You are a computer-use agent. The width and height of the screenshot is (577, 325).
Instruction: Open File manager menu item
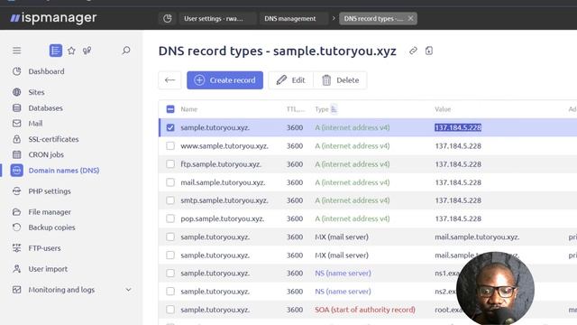(x=50, y=212)
